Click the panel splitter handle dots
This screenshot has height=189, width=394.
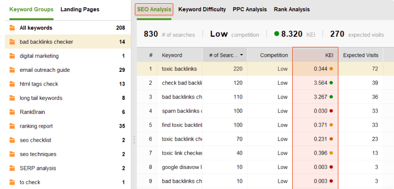tap(134, 140)
